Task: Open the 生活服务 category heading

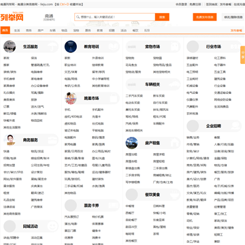Action: pyautogui.click(x=31, y=47)
